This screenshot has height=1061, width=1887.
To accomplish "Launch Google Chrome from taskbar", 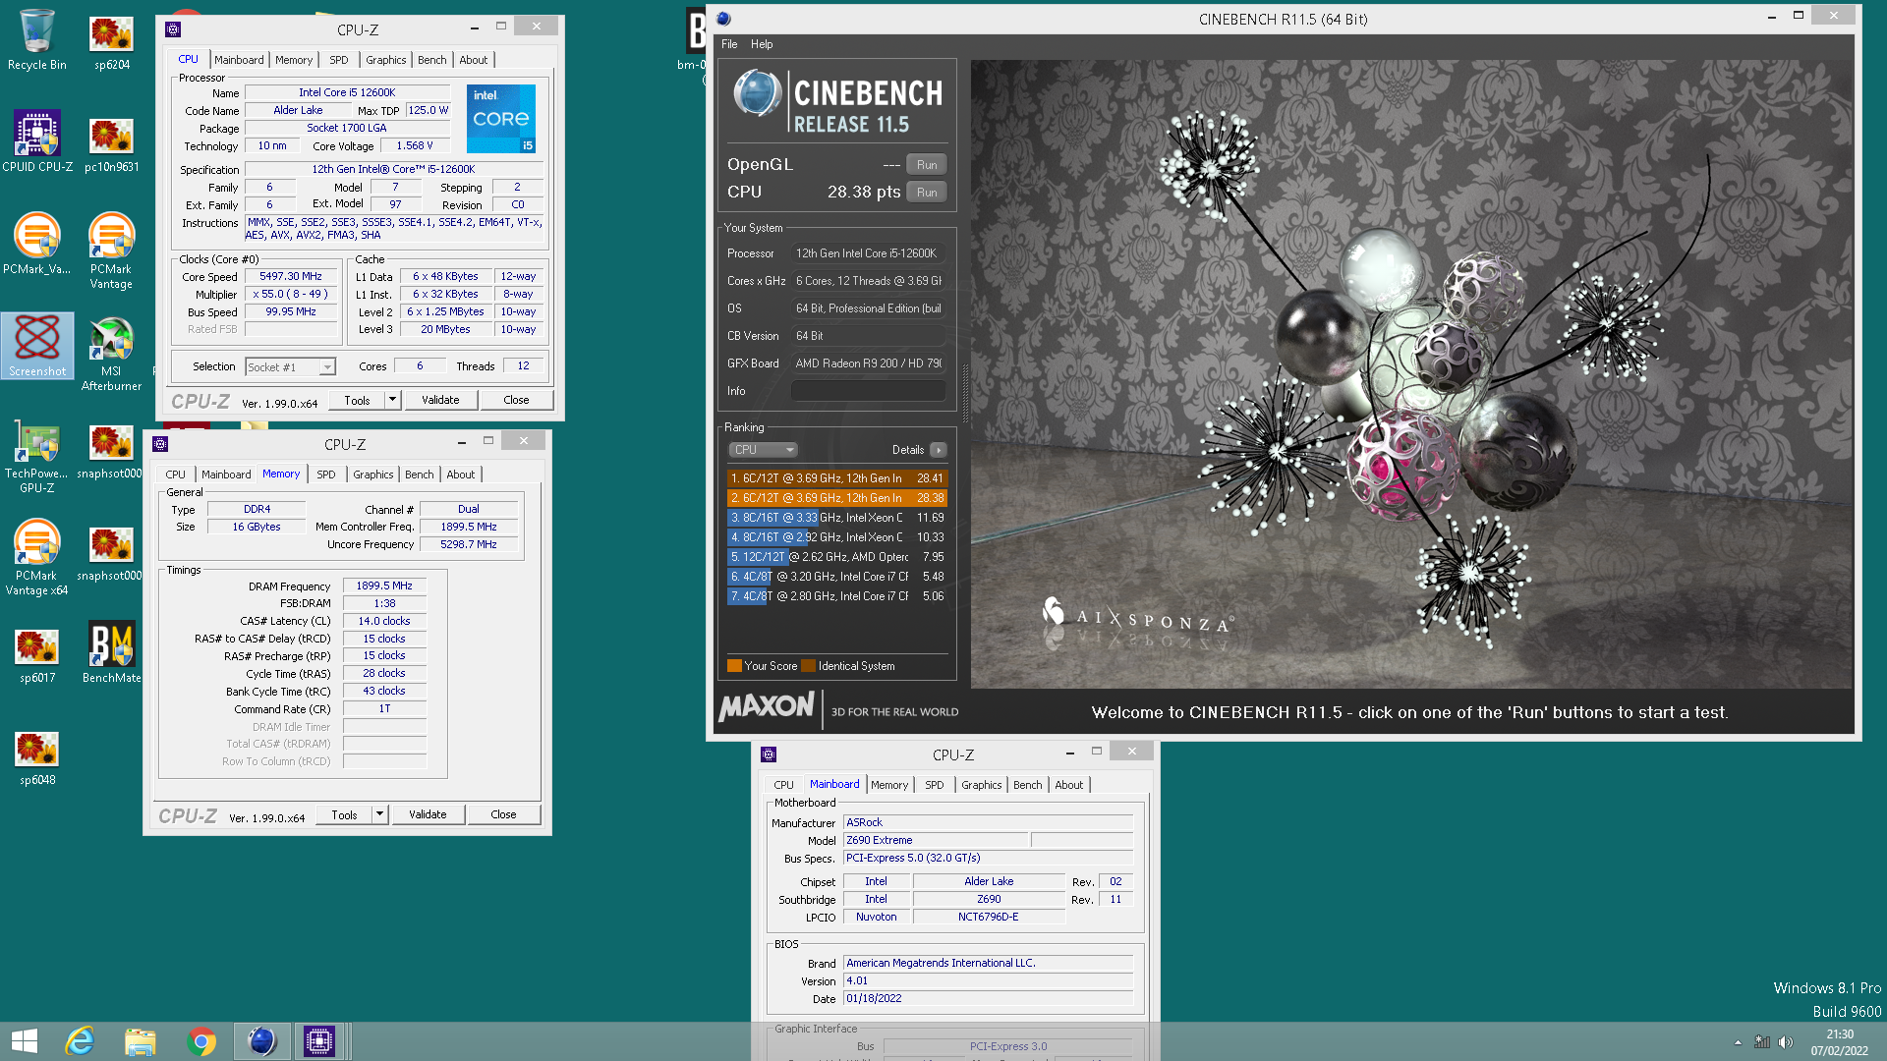I will [x=201, y=1041].
